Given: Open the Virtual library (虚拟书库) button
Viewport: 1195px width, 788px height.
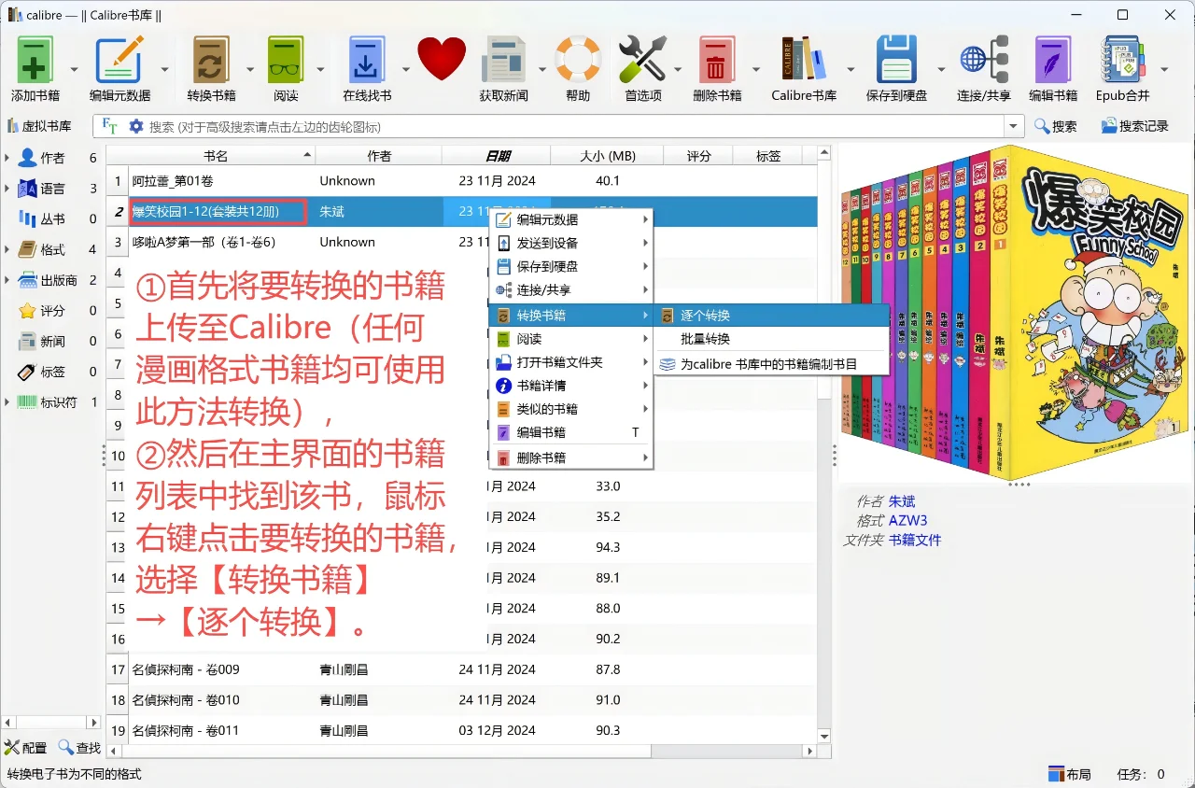Looking at the screenshot, I should [39, 126].
